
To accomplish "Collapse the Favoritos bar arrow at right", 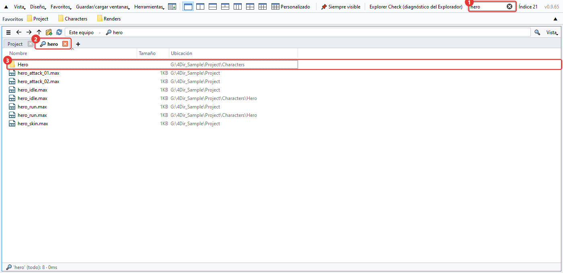I will (555, 18).
